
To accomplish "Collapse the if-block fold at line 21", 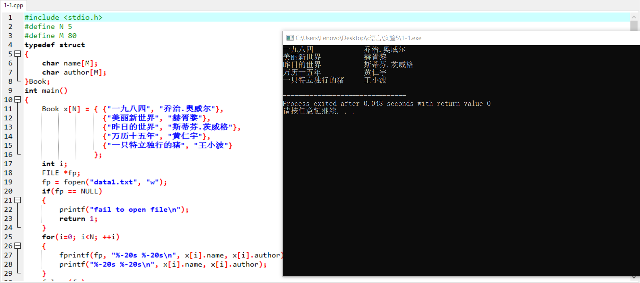I will click(18, 200).
